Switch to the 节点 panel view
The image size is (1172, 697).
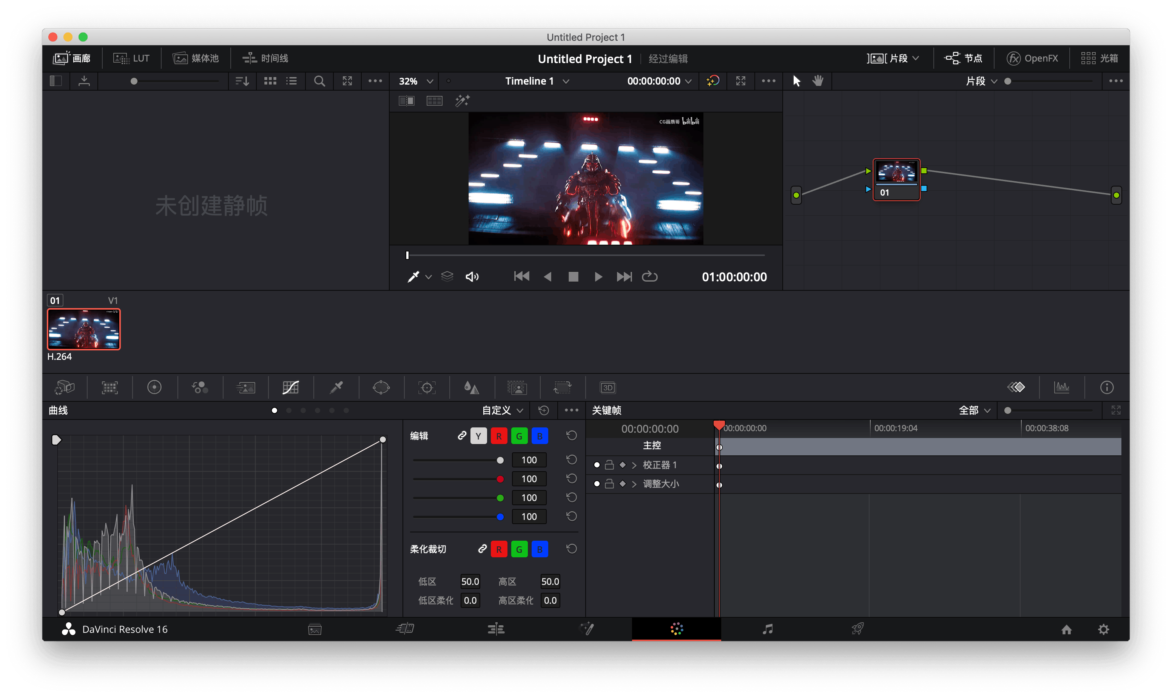point(964,58)
